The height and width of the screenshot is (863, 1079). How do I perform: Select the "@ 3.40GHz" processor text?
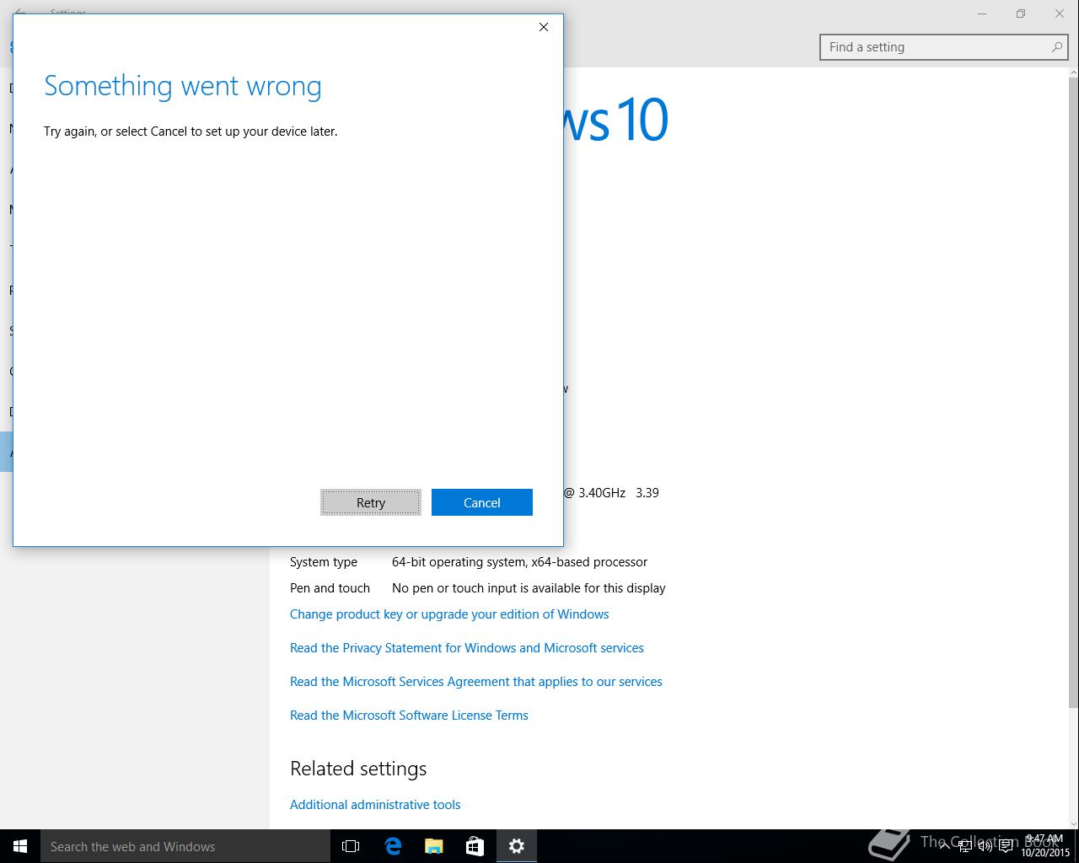595,493
